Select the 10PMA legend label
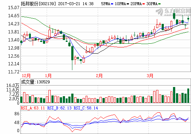 coord(120,4)
